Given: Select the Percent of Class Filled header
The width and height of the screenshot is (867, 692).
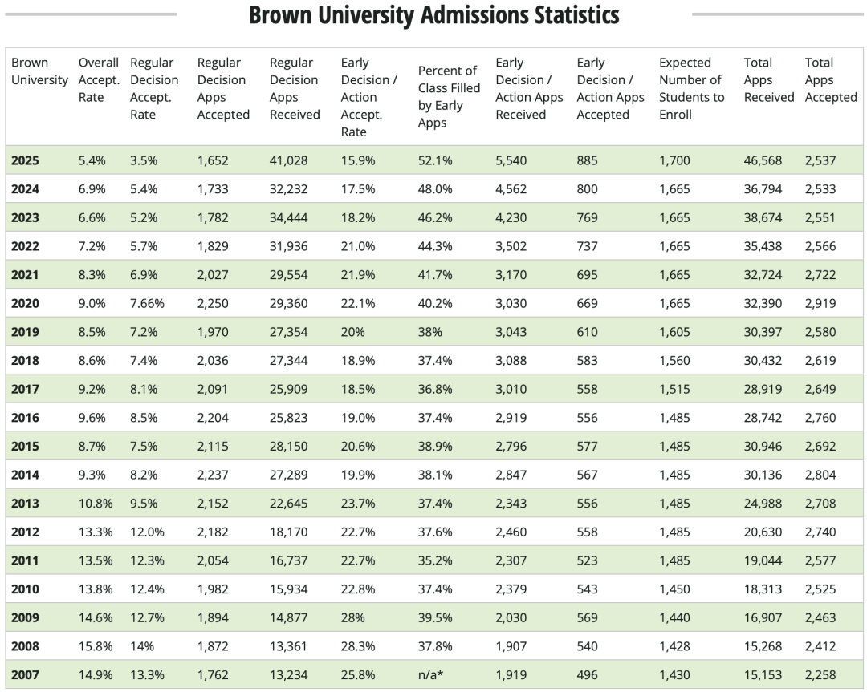Looking at the screenshot, I should [x=449, y=96].
